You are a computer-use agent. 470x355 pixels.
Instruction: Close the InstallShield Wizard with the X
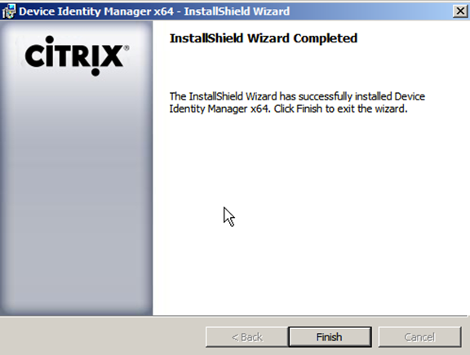[460, 11]
